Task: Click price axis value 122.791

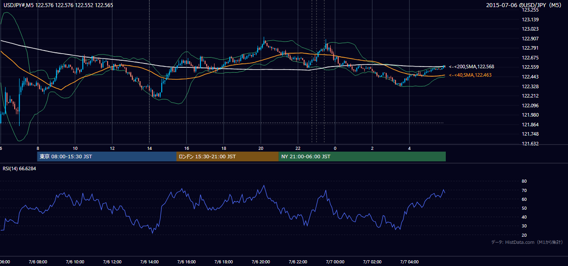Action: click(531, 48)
